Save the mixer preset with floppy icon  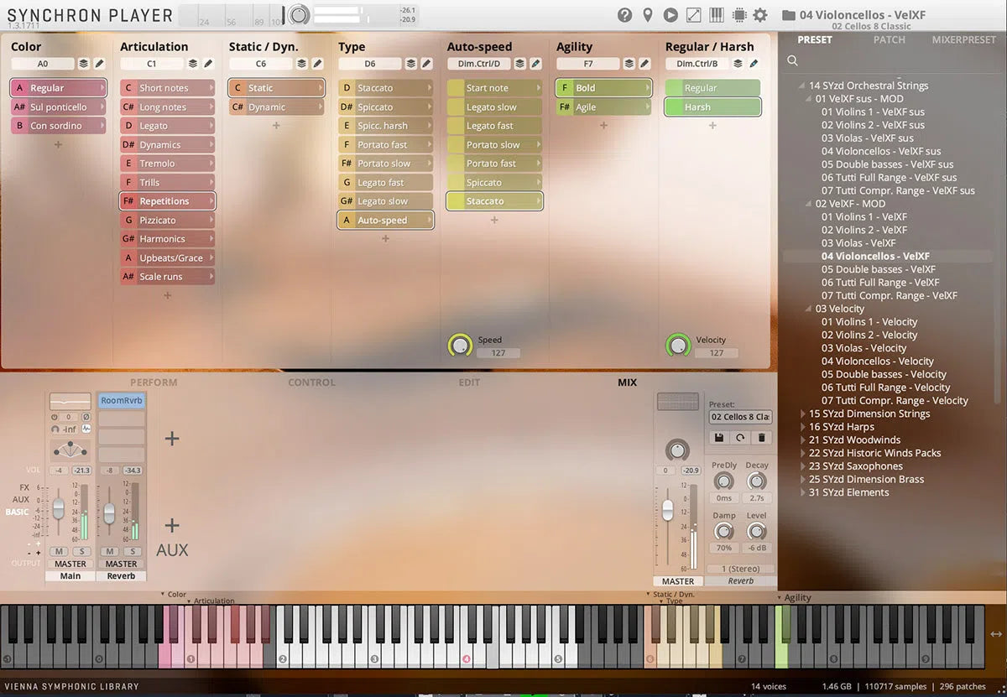[x=719, y=438]
